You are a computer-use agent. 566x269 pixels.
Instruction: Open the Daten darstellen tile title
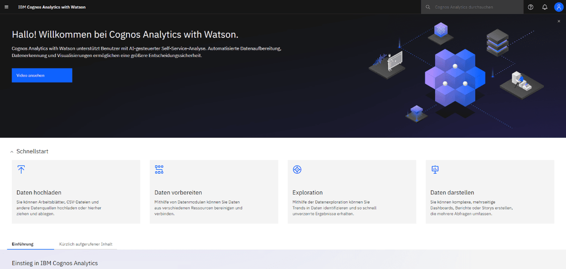(452, 192)
